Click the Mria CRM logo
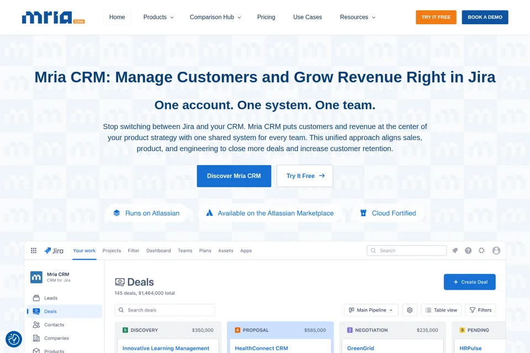 pos(54,18)
